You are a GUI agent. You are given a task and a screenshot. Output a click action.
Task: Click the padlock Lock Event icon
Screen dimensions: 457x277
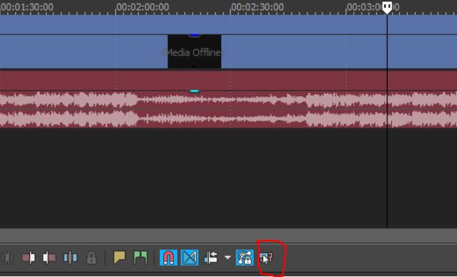91,258
